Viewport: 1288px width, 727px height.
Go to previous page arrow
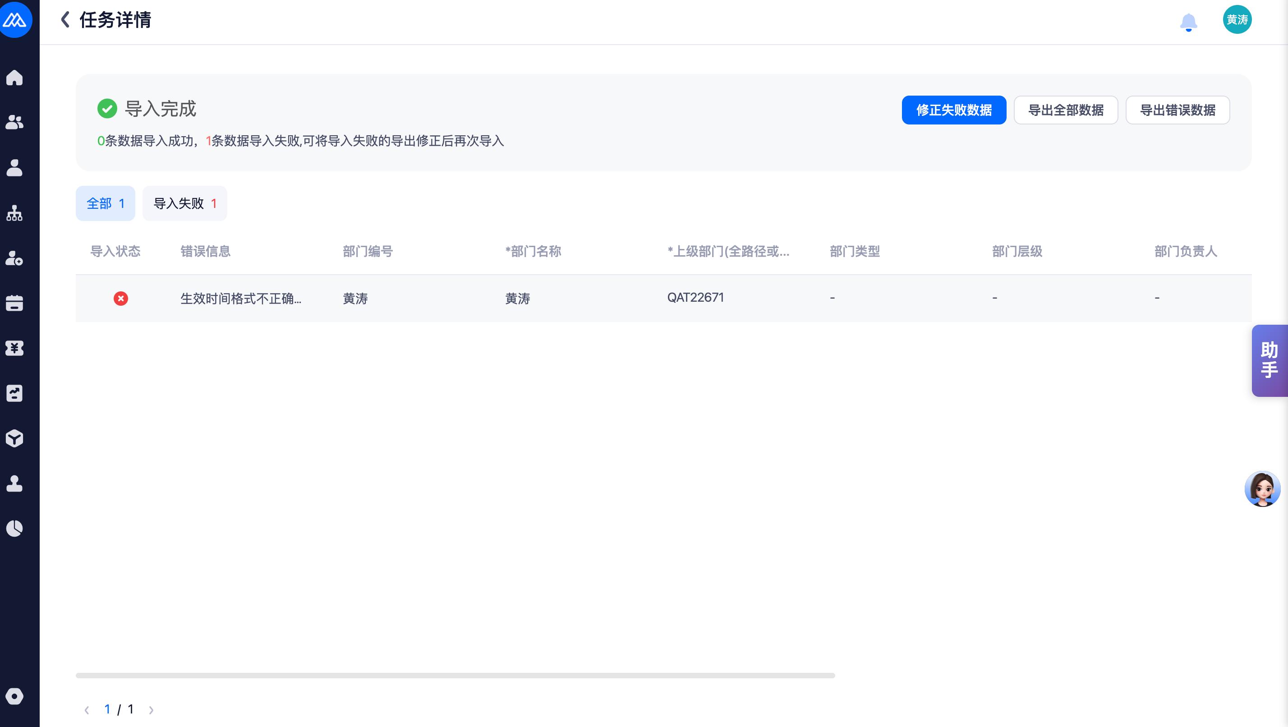(x=87, y=710)
